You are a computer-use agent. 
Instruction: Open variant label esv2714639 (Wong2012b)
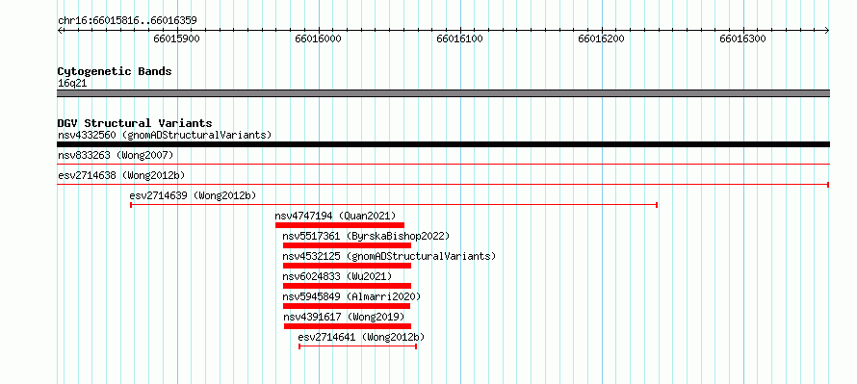193,195
